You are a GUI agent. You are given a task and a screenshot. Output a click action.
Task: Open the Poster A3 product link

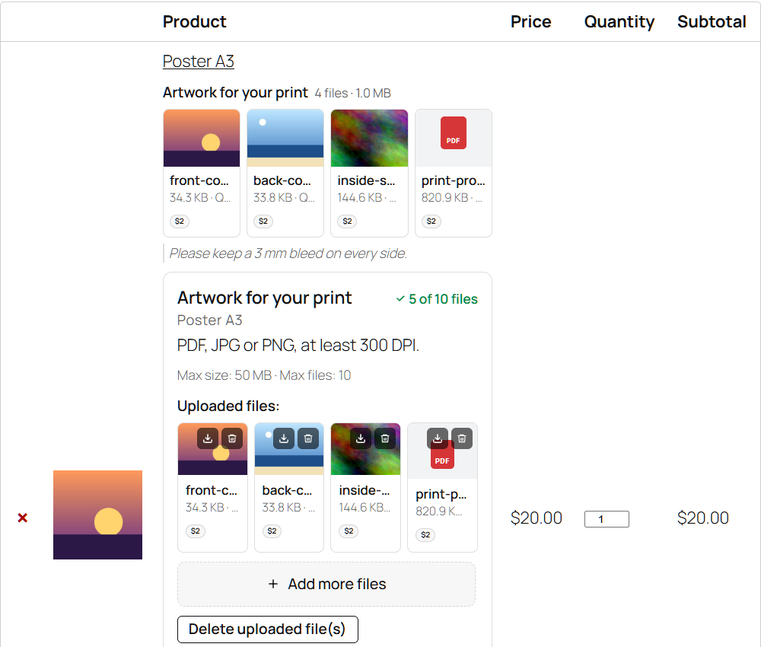click(198, 62)
